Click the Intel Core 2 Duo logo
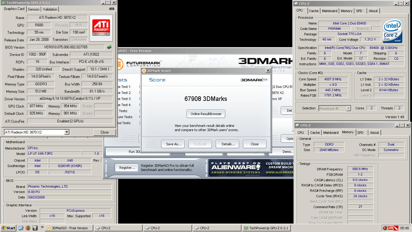This screenshot has width=412, height=232. (x=392, y=32)
